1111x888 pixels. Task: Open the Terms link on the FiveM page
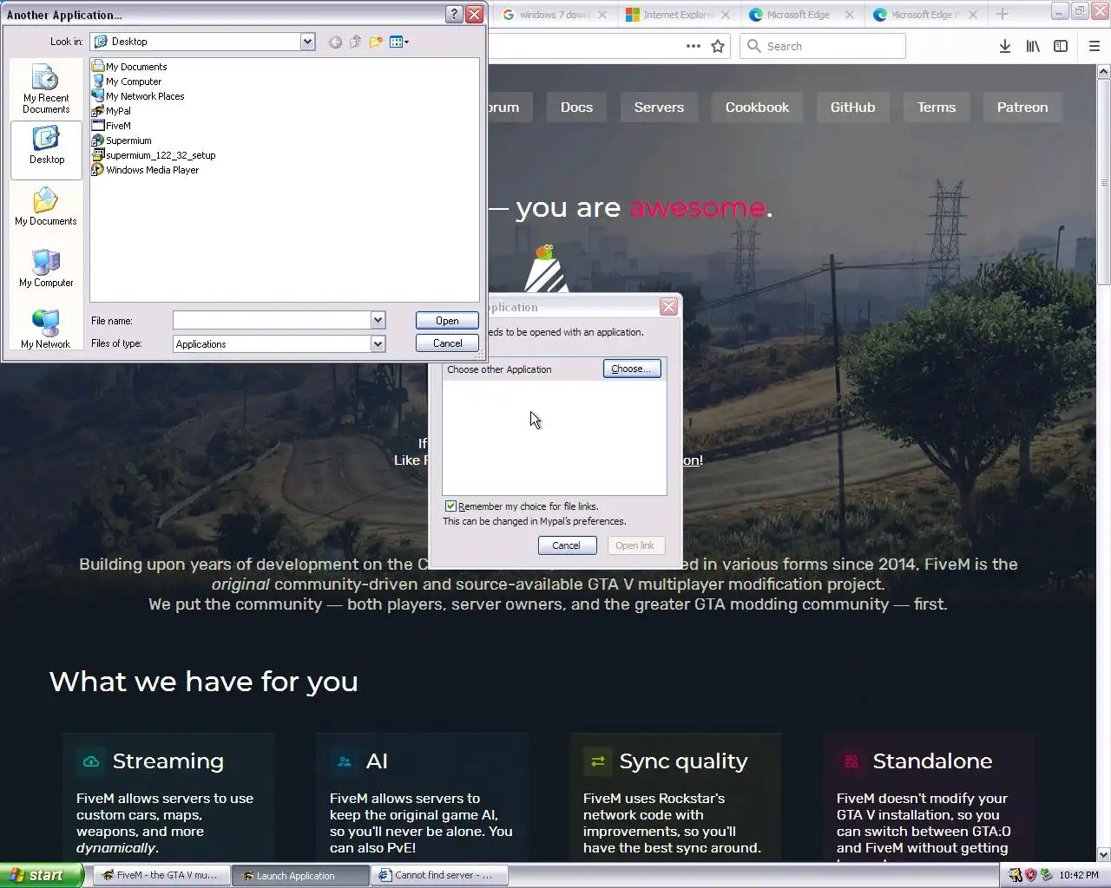coord(937,108)
